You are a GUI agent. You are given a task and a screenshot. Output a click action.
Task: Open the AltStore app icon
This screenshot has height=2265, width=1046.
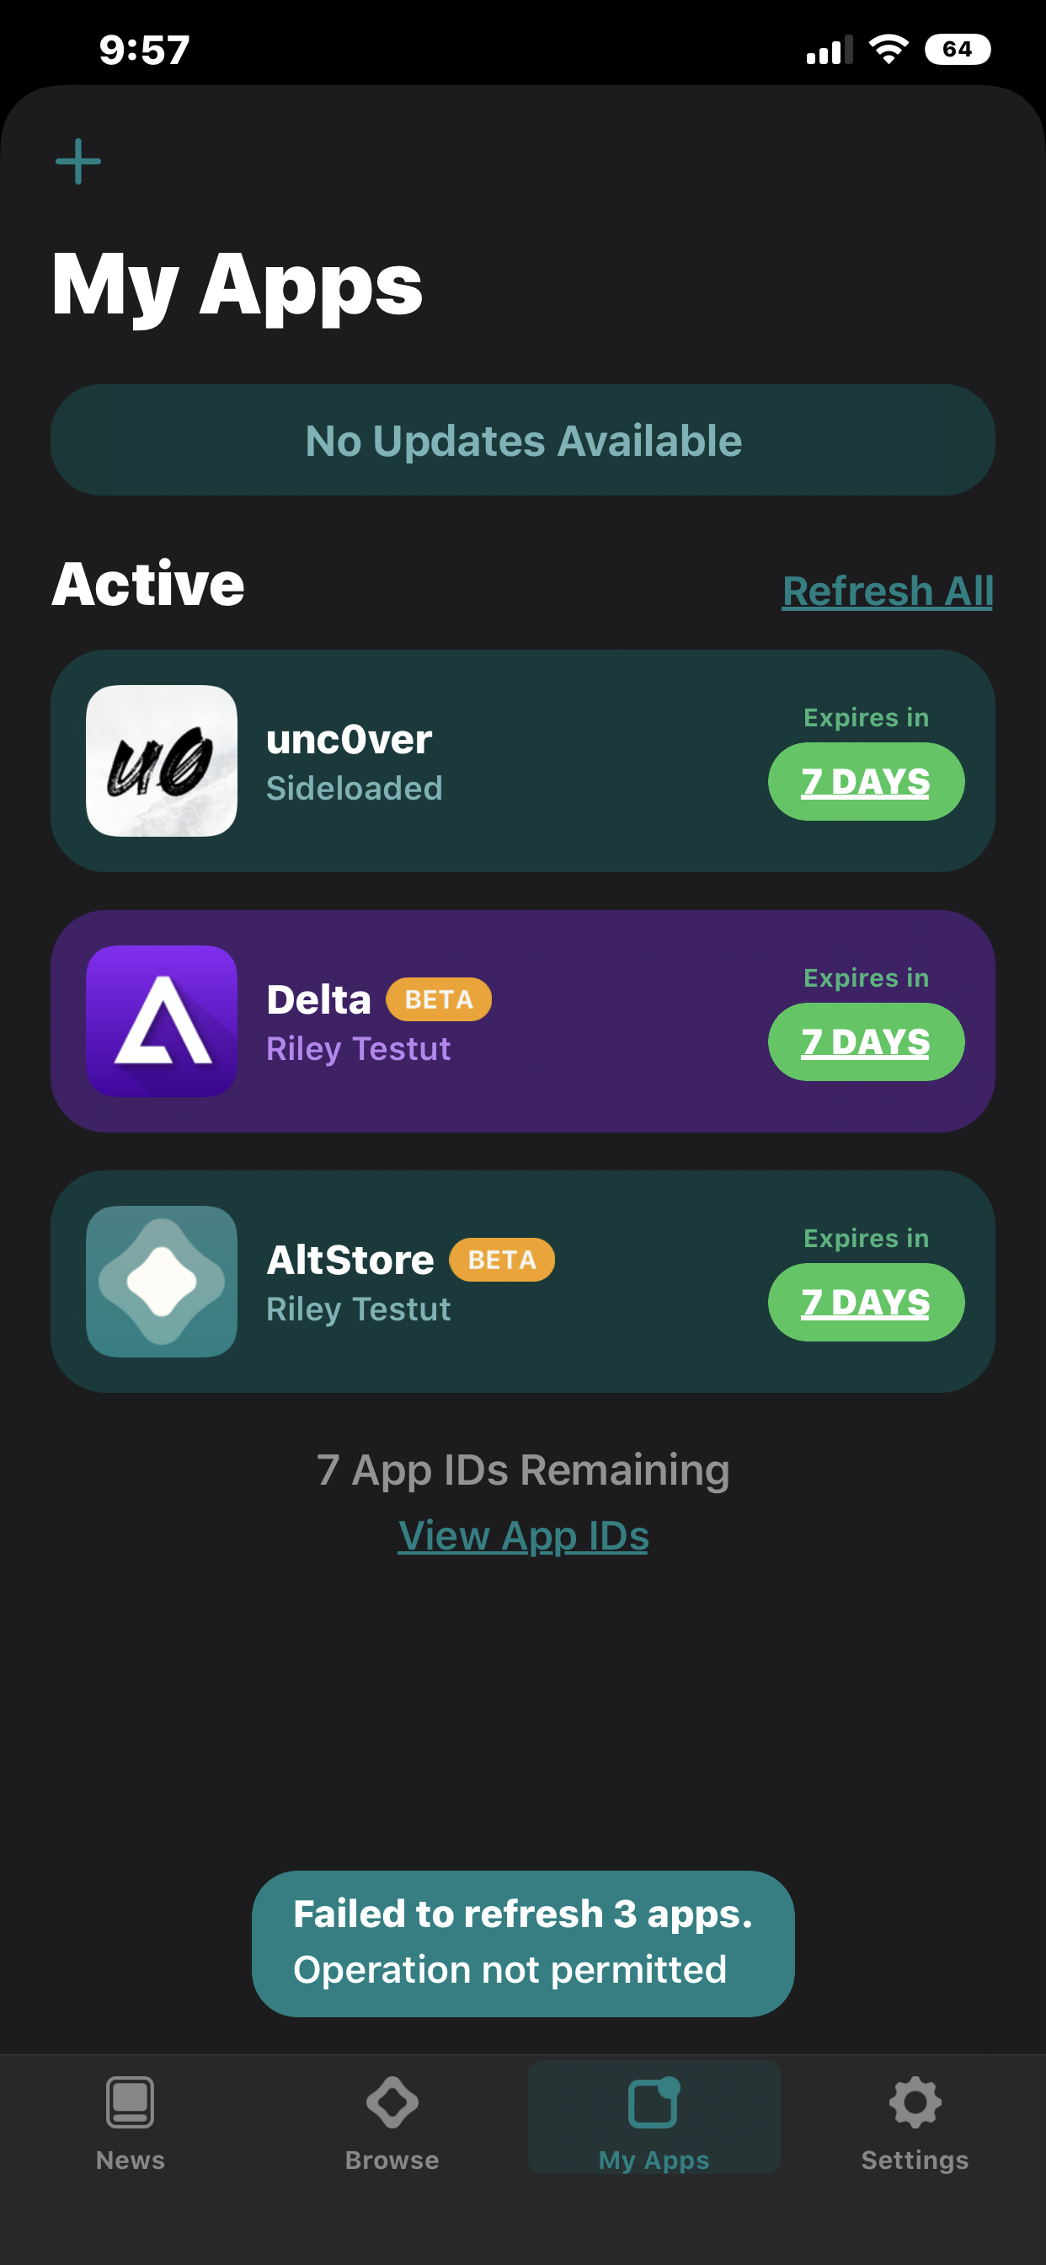click(x=162, y=1281)
